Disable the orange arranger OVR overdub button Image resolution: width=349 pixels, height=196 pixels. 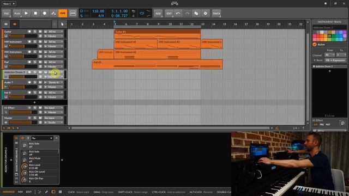tap(63, 13)
